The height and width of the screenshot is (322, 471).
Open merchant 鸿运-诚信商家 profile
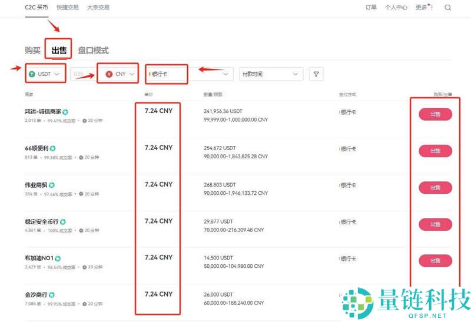click(43, 111)
